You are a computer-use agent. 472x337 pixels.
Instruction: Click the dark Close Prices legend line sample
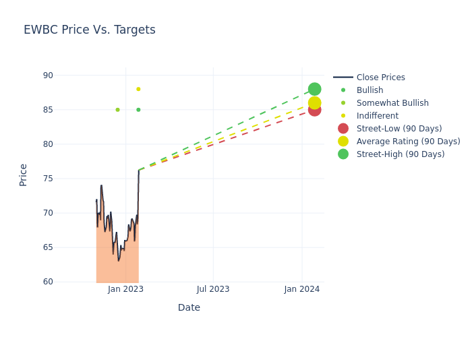pyautogui.click(x=343, y=78)
